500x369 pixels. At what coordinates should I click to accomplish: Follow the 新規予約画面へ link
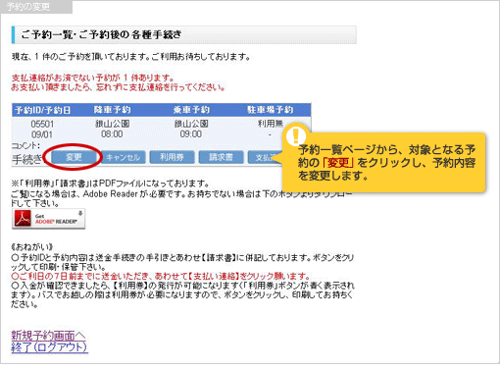[x=48, y=336]
